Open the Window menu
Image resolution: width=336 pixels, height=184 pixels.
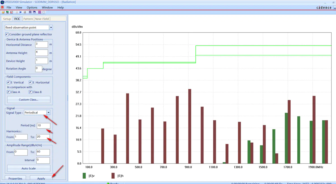pos(47,8)
